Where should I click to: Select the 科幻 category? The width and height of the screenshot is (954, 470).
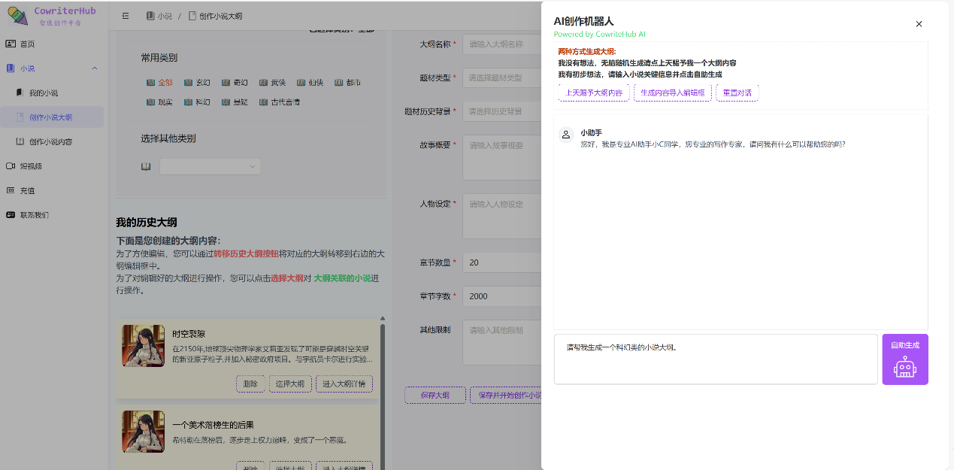197,102
